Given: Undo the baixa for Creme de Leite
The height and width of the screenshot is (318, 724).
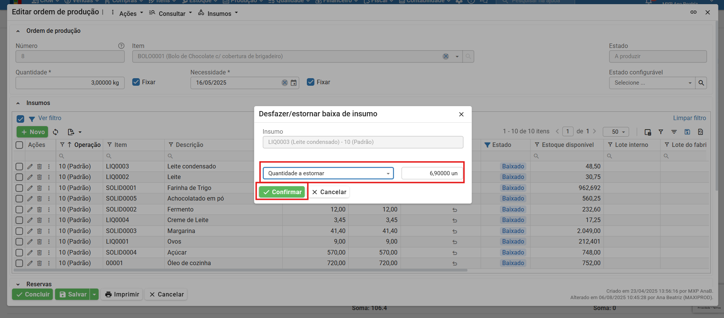Looking at the screenshot, I should coord(455,220).
